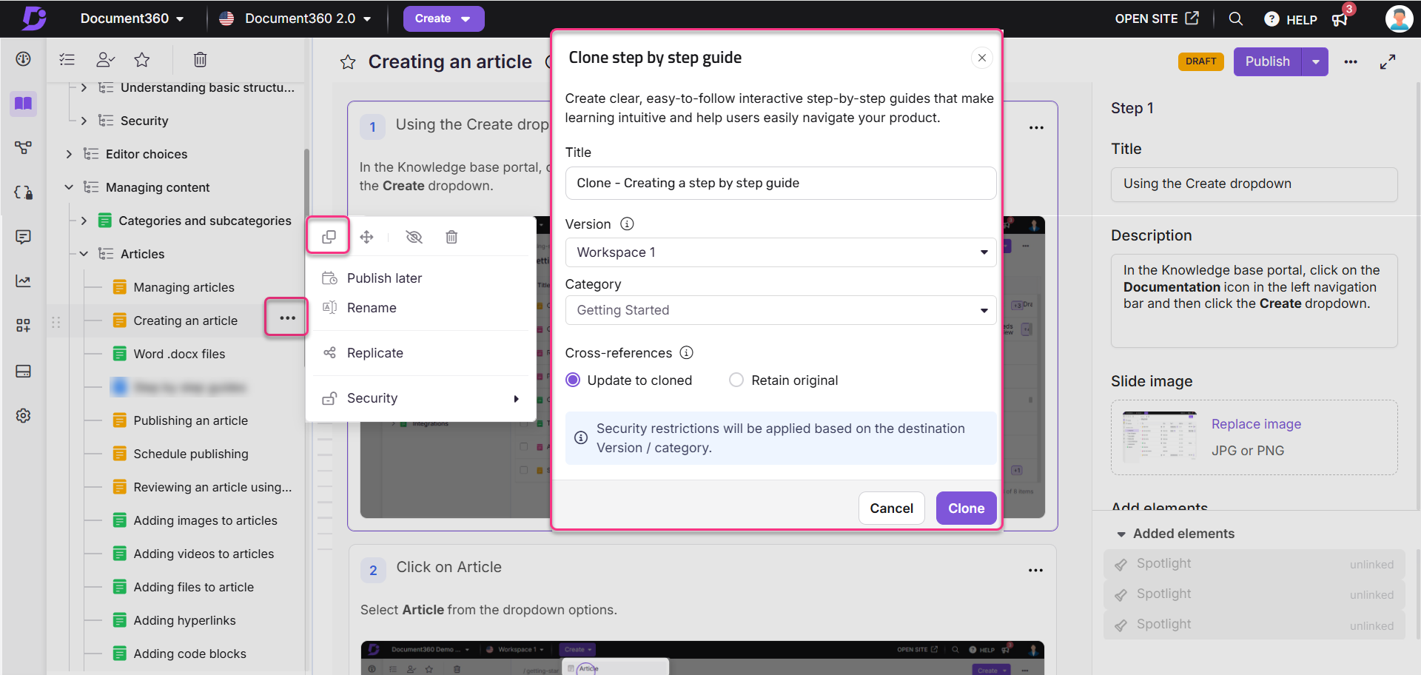1421x675 pixels.
Task: Select Update to cloned radio option
Action: (x=573, y=380)
